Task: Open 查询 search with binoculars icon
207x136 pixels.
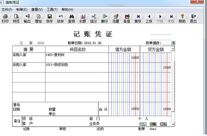Action: pos(72,19)
